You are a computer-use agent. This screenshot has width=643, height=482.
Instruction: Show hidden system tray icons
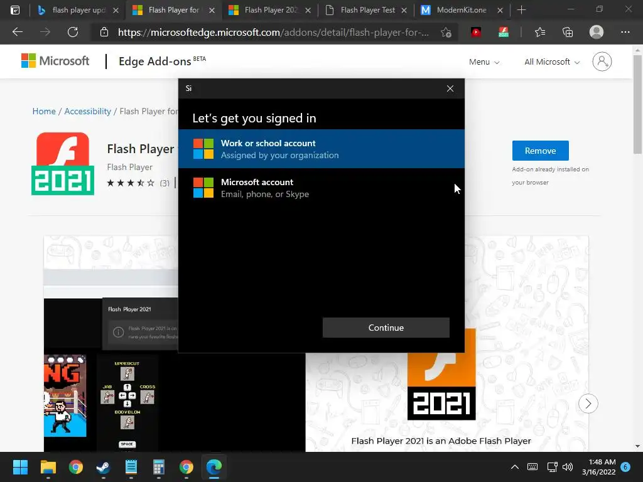click(515, 467)
